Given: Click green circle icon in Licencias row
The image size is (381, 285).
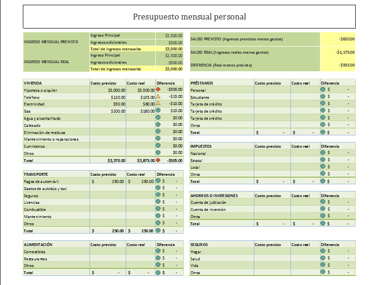Looking at the screenshot, I should [158, 201].
